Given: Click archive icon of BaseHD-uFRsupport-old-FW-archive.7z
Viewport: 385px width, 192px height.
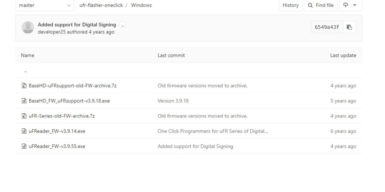Looking at the screenshot, I should pos(24,86).
